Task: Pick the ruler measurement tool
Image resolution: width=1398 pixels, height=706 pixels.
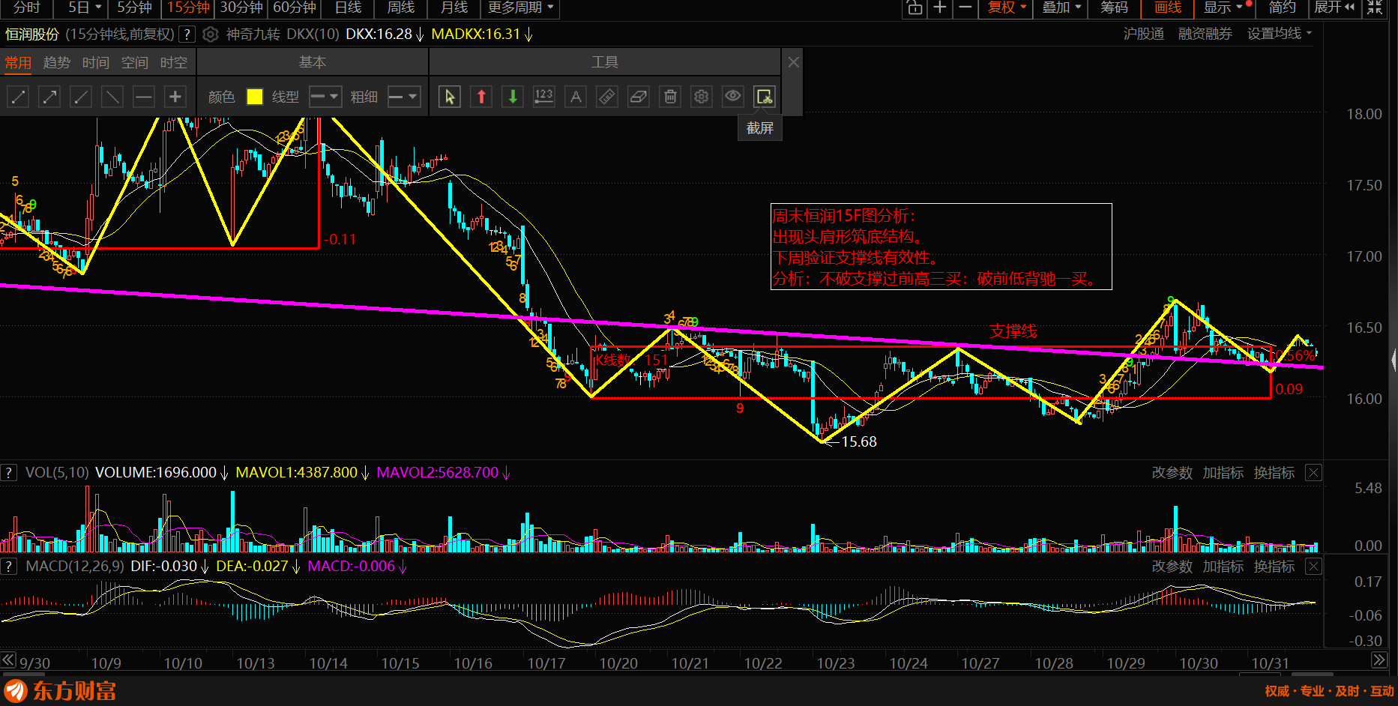Action: coord(607,97)
